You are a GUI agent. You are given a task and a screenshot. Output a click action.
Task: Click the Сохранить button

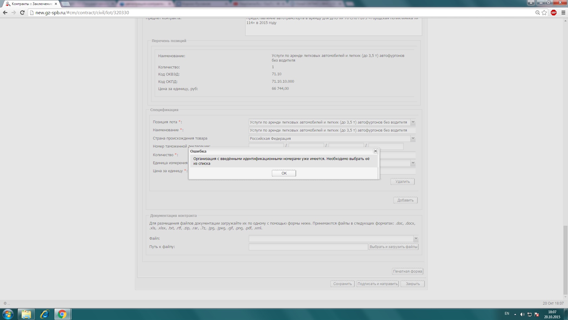pyautogui.click(x=342, y=284)
